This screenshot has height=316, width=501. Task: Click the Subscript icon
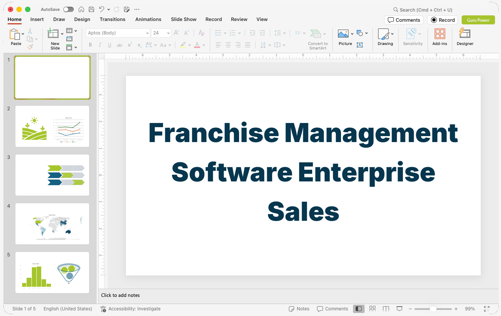[139, 45]
